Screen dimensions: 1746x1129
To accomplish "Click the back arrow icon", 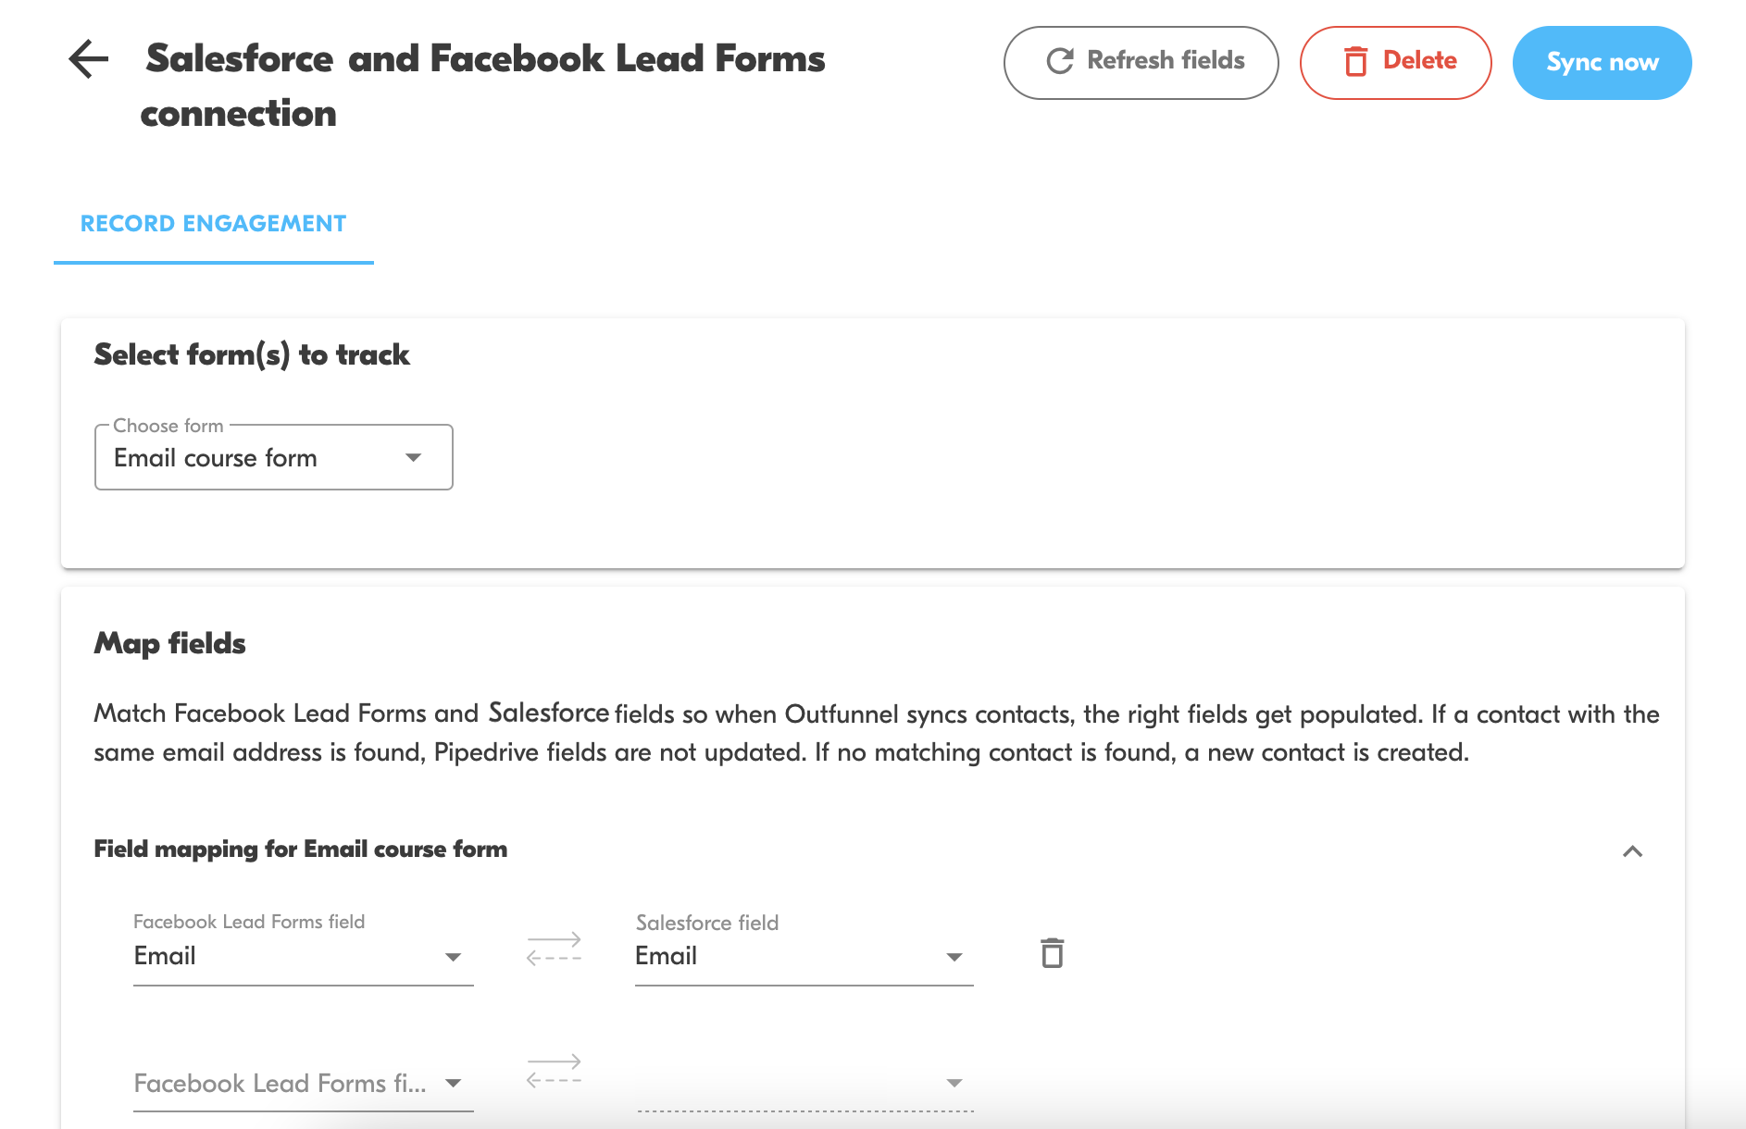I will click(89, 59).
